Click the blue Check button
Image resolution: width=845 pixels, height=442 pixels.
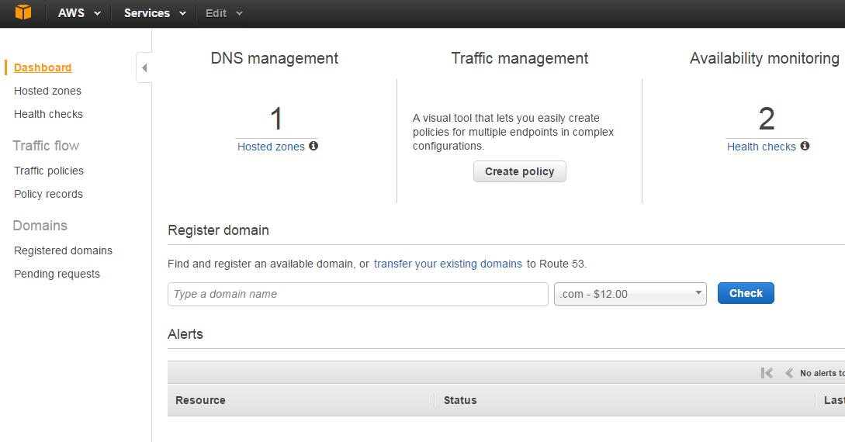746,293
